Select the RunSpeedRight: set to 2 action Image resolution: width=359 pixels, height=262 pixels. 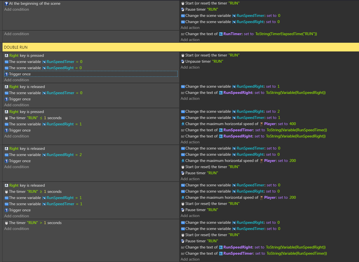tap(232, 111)
